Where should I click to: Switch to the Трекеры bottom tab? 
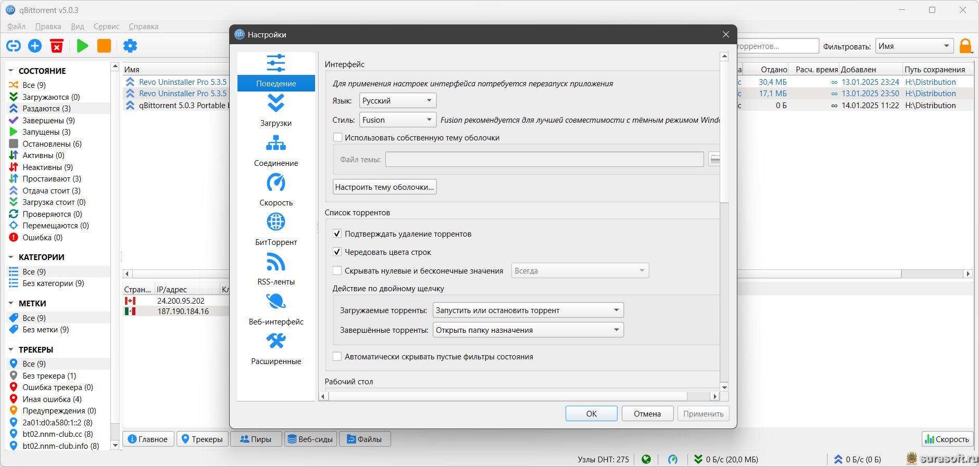(x=202, y=439)
